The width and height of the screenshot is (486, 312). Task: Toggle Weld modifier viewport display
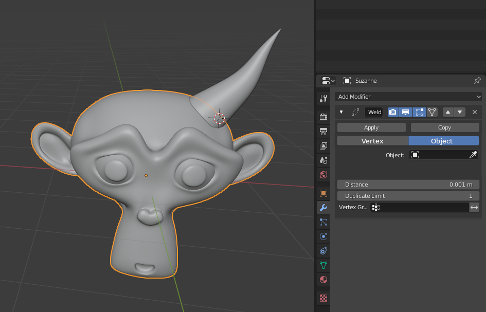tap(406, 112)
